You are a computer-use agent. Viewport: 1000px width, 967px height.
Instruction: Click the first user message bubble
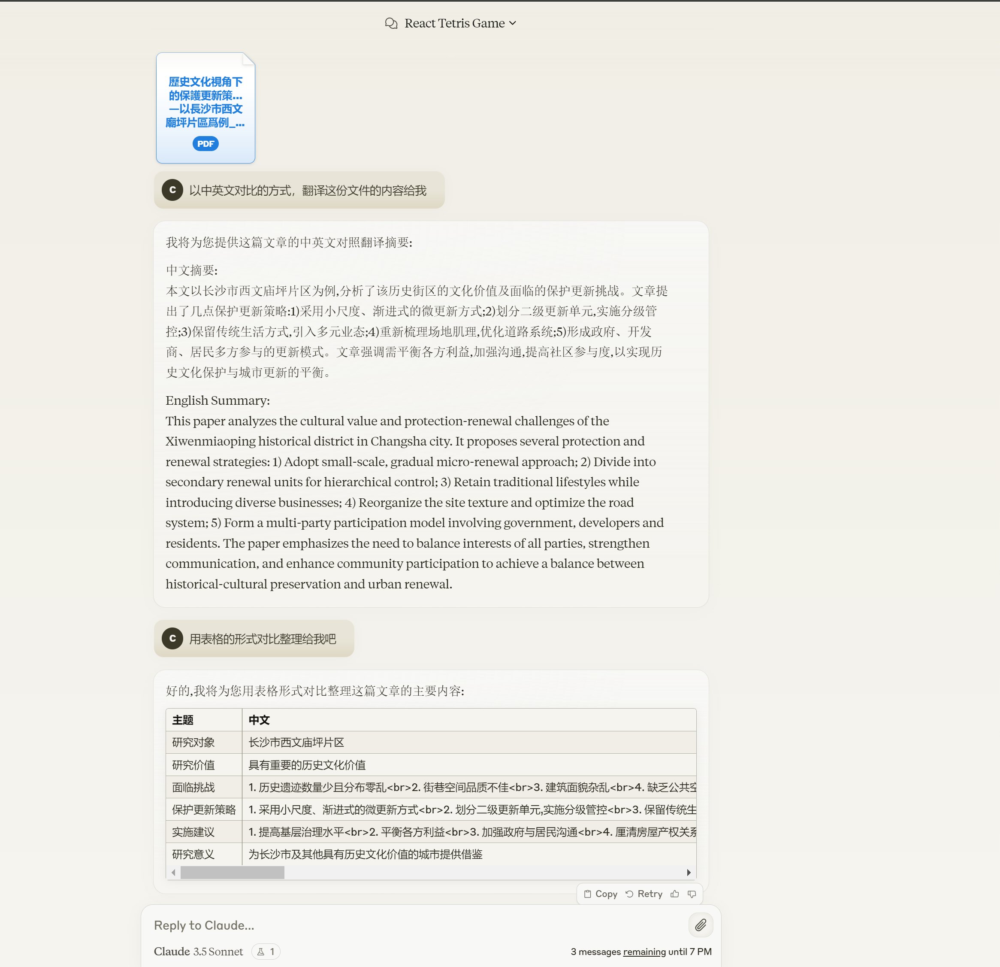[307, 191]
